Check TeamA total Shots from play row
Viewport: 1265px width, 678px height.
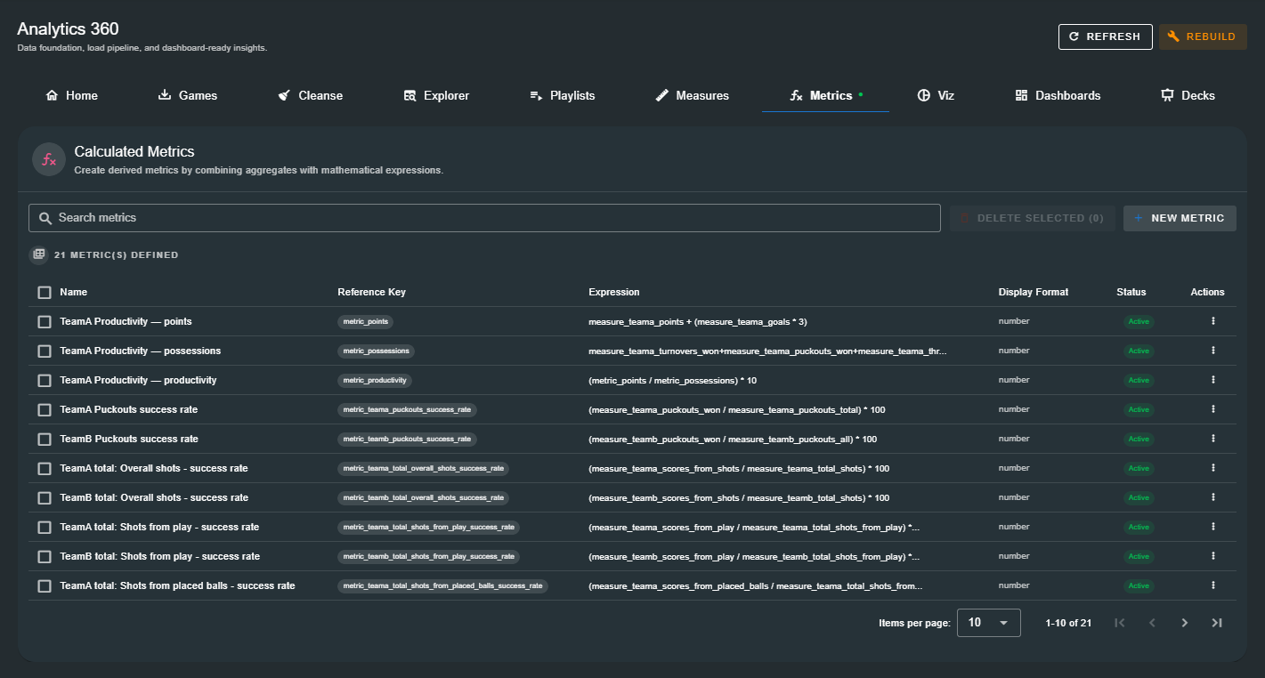45,527
